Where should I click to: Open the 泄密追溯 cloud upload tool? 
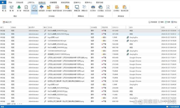(x=41, y=8)
